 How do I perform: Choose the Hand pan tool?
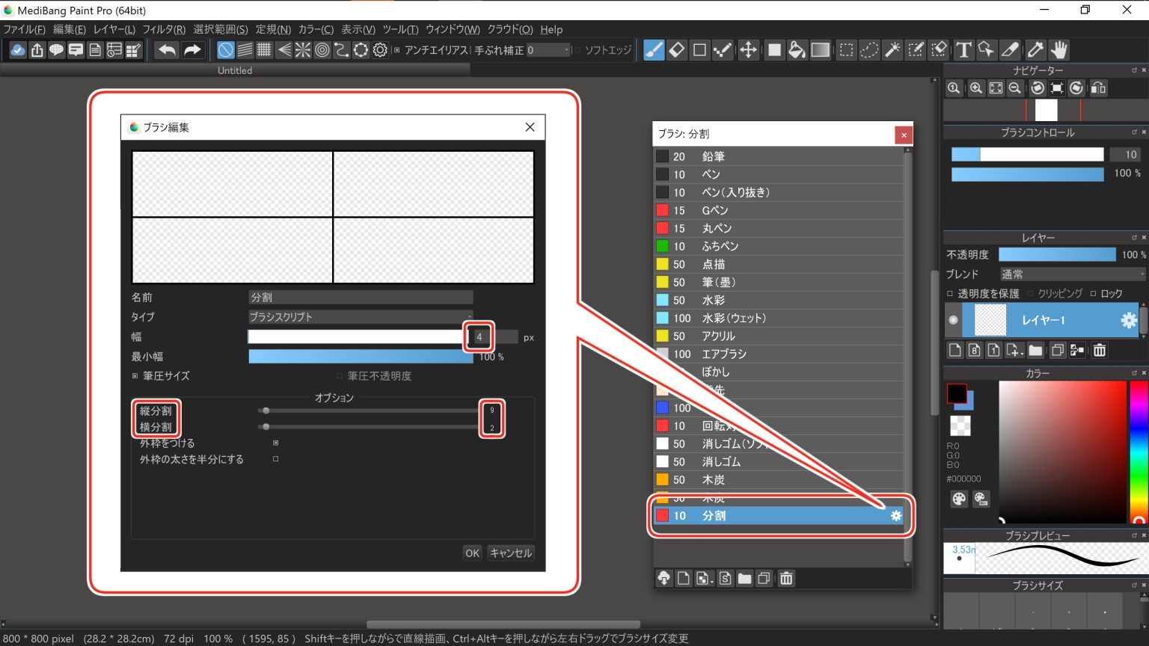click(x=1058, y=50)
